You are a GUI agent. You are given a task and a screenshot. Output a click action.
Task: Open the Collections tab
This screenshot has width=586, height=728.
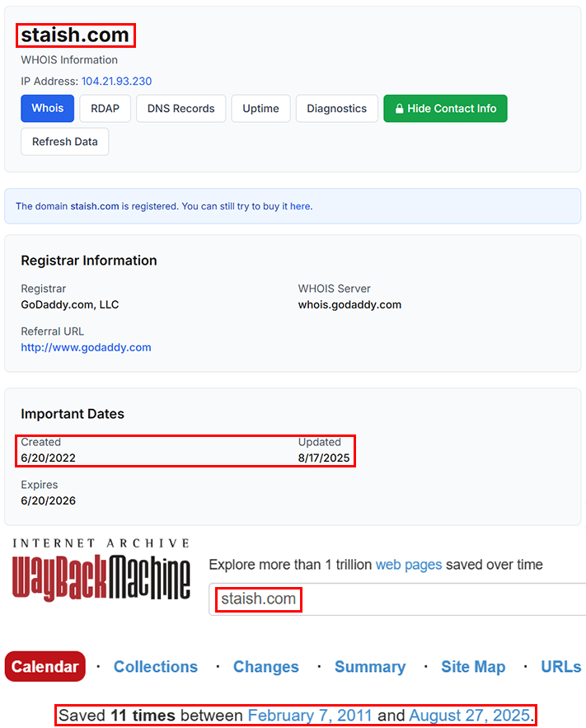[x=156, y=667]
